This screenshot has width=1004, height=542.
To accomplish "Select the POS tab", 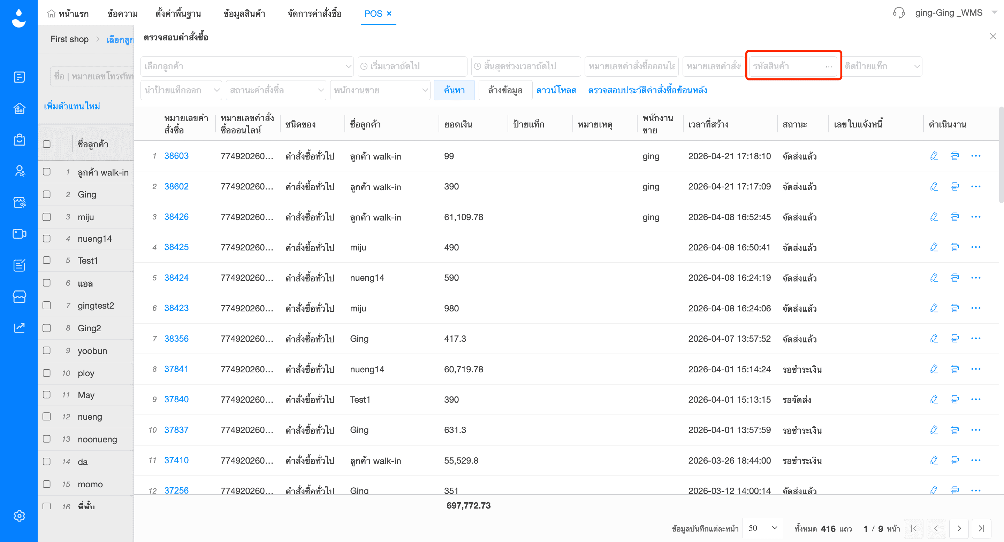I will click(x=373, y=14).
